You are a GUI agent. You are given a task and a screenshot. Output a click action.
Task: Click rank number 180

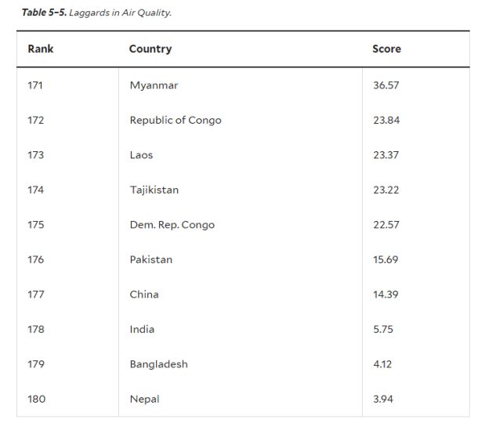tap(37, 399)
